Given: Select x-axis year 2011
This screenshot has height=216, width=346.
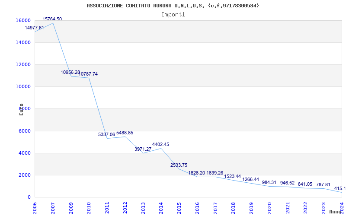Looking at the screenshot, I should (x=107, y=208).
